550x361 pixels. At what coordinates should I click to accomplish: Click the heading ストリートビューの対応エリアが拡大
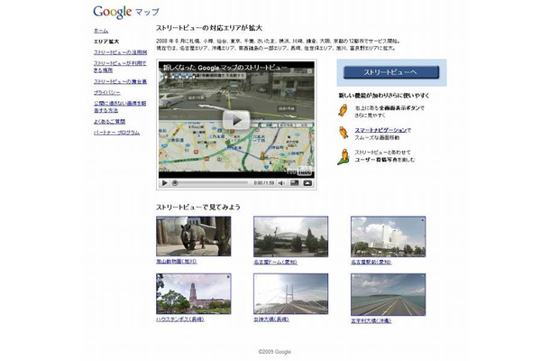pyautogui.click(x=209, y=28)
